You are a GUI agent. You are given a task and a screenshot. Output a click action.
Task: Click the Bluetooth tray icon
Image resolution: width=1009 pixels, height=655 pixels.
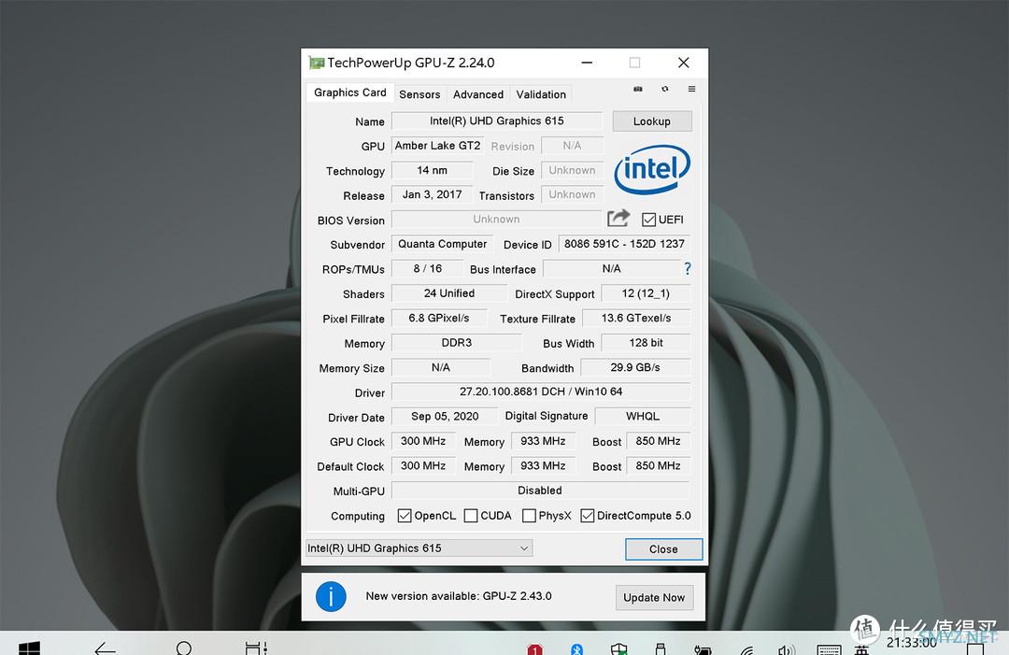(577, 648)
